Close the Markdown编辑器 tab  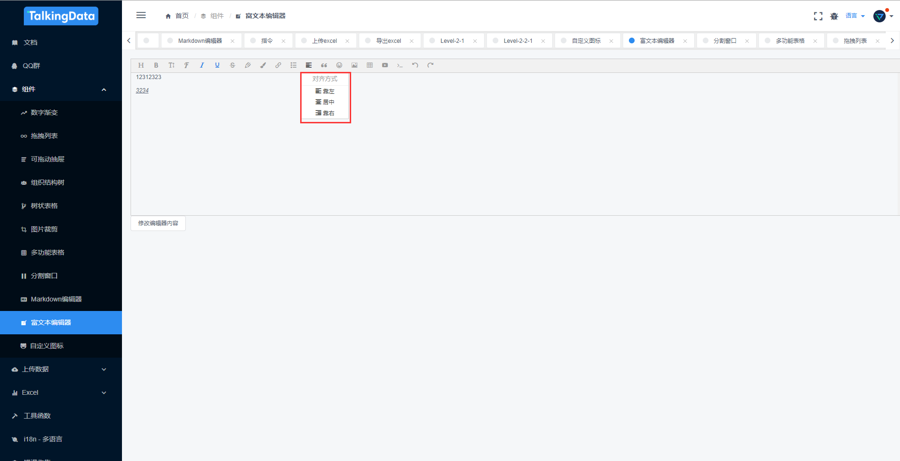coord(233,41)
